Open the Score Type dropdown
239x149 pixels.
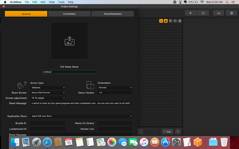[48, 88]
